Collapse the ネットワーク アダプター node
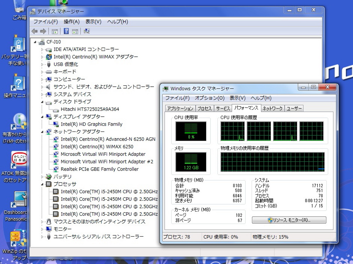 pos(42,132)
